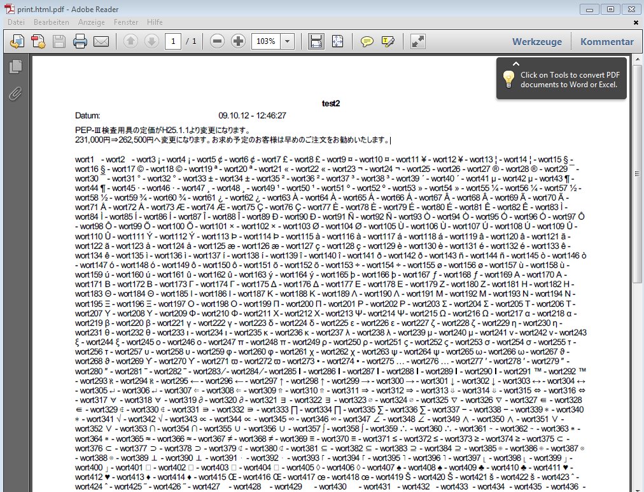
Task: Print the document using printer icon
Action: click(x=80, y=42)
